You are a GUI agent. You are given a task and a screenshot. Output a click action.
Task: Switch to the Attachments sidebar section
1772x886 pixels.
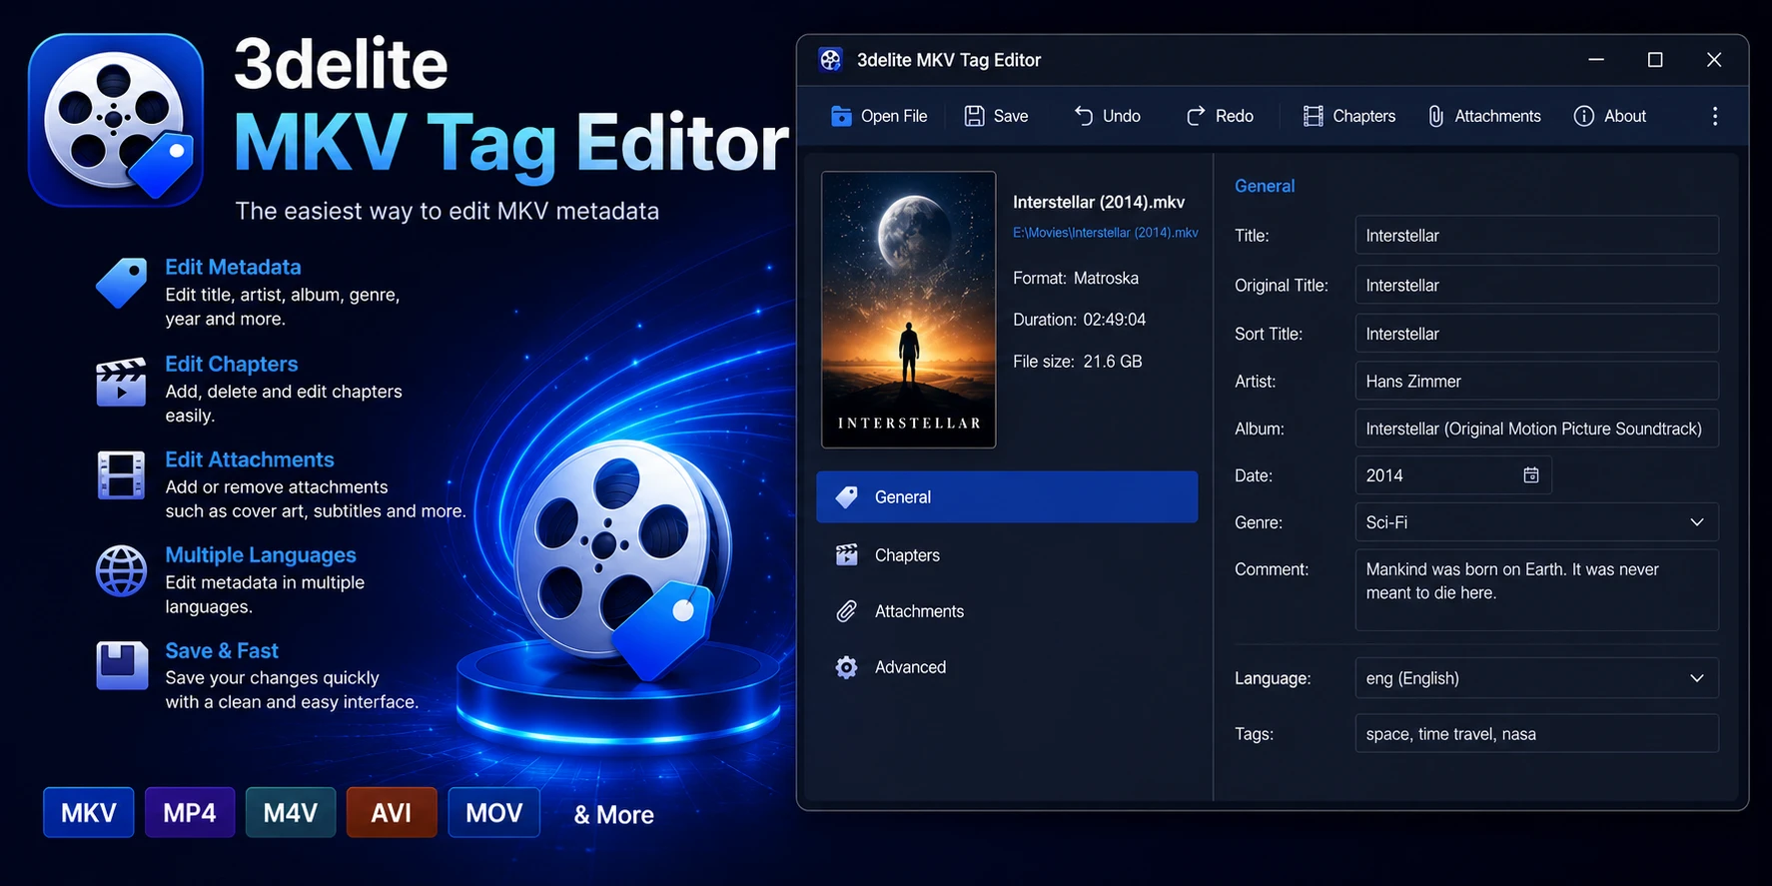pos(1007,610)
